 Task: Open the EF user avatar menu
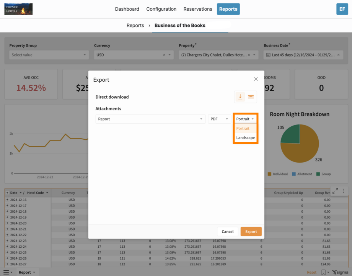coord(342,9)
